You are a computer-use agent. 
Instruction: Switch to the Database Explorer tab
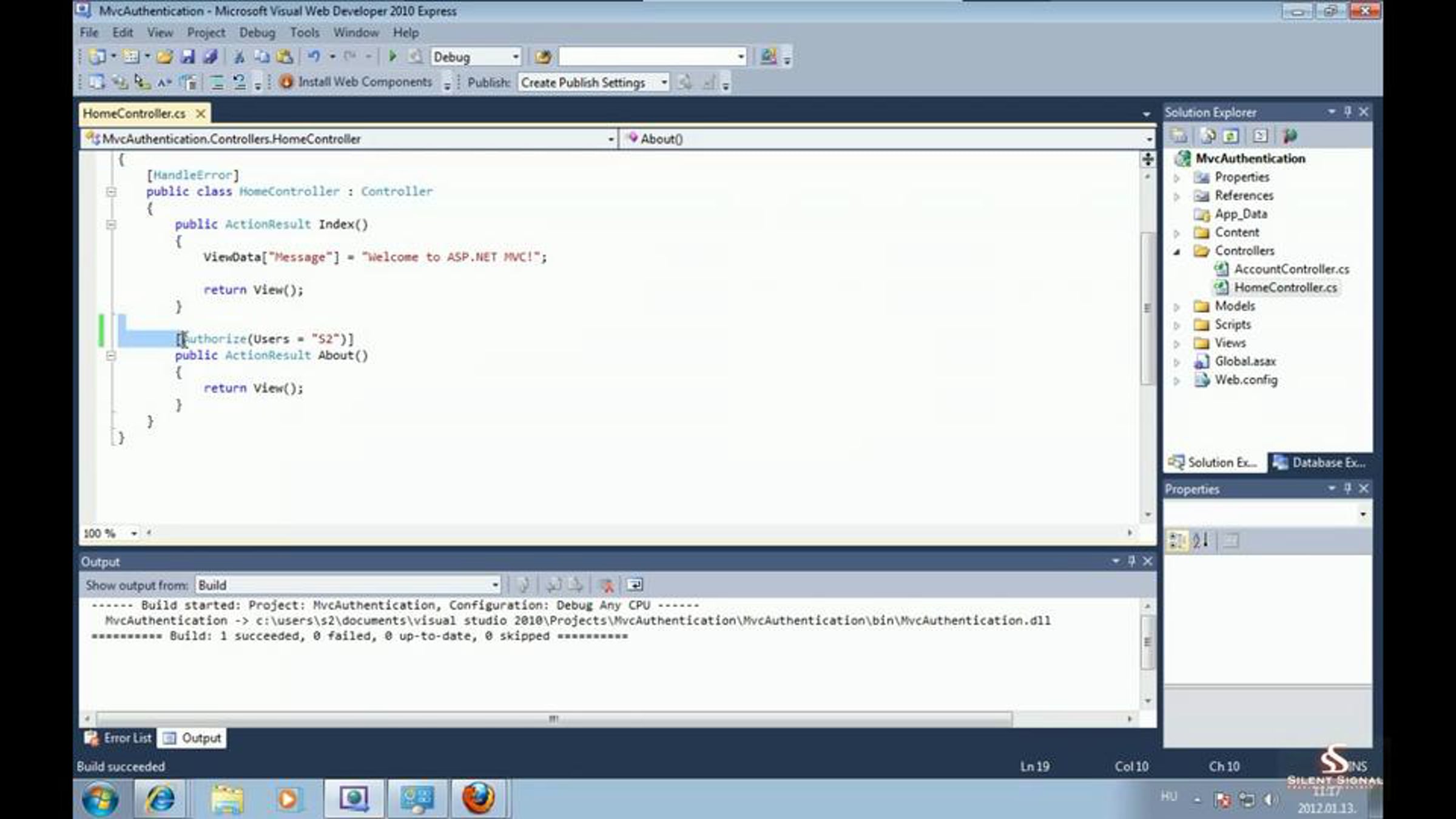1320,462
